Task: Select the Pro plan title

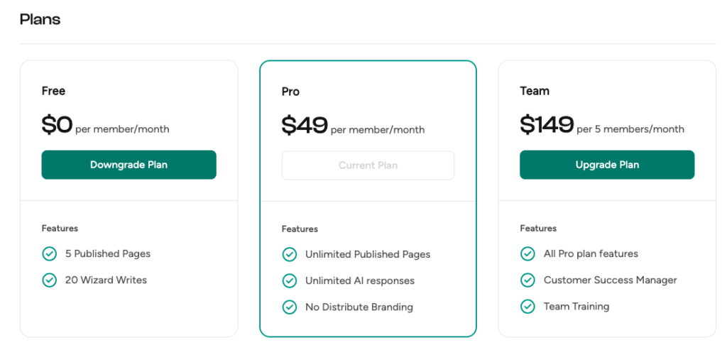Action: point(290,92)
